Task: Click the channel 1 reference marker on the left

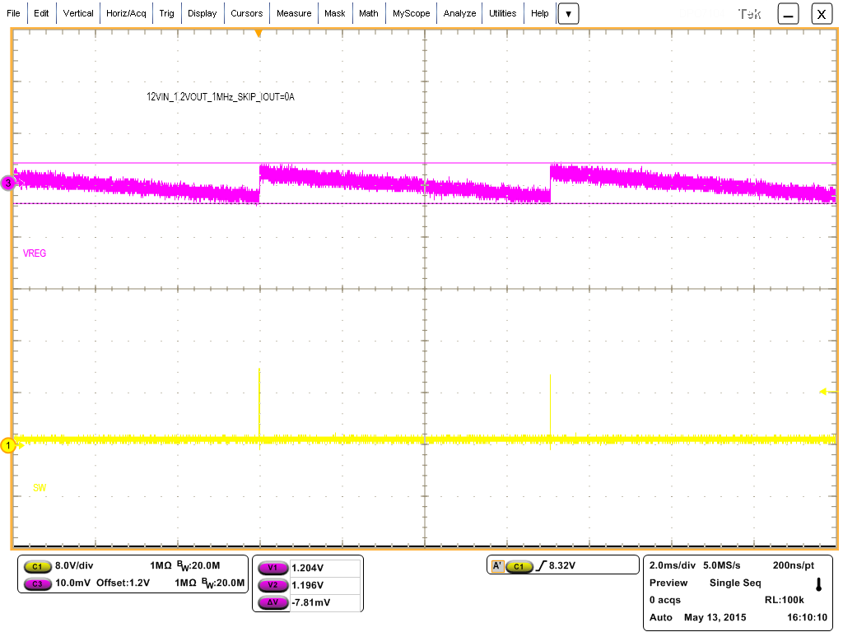Action: [x=7, y=444]
